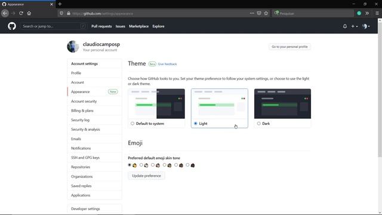Reload the page with the refresh icon

coord(21,13)
